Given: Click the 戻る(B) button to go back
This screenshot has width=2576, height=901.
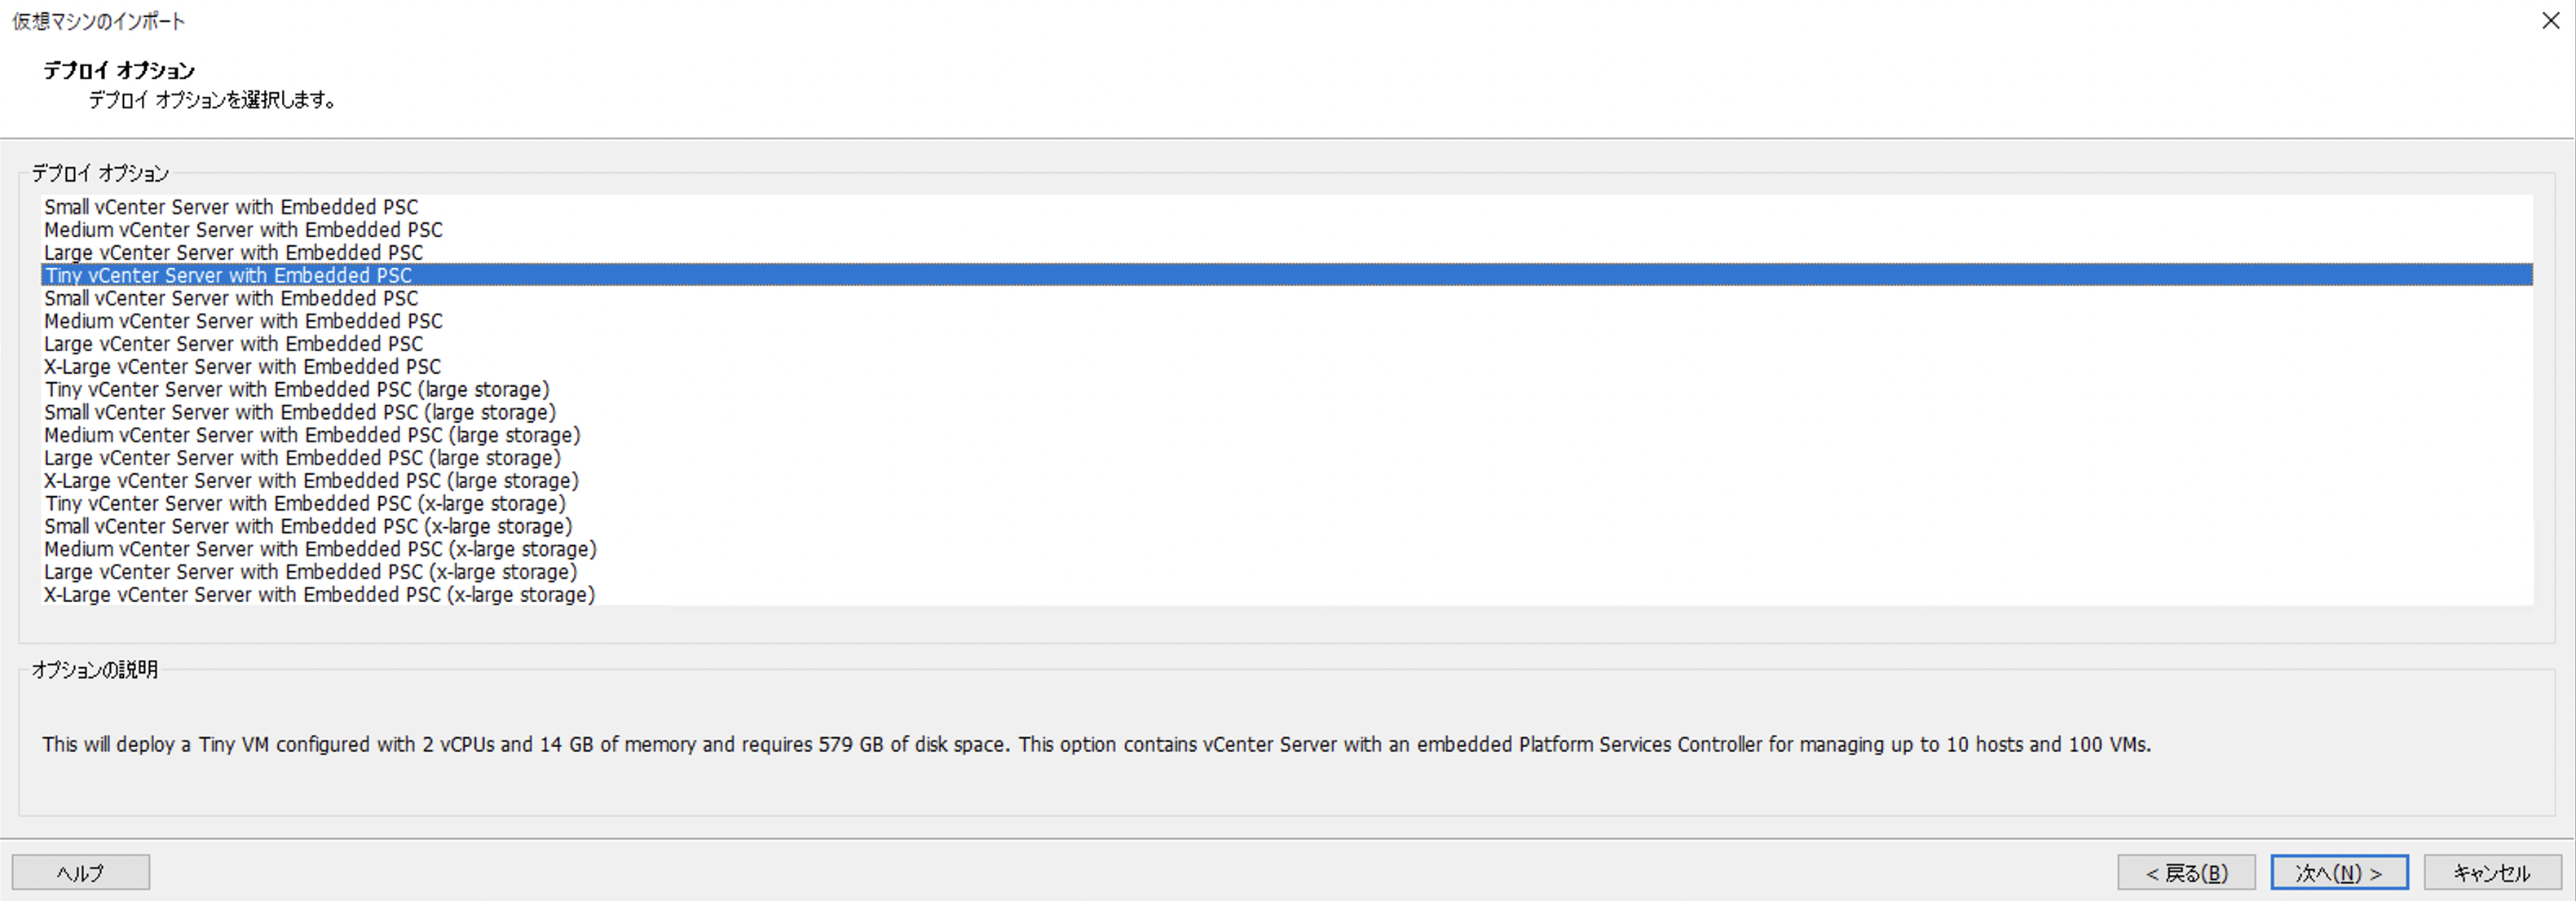Looking at the screenshot, I should [x=2186, y=871].
